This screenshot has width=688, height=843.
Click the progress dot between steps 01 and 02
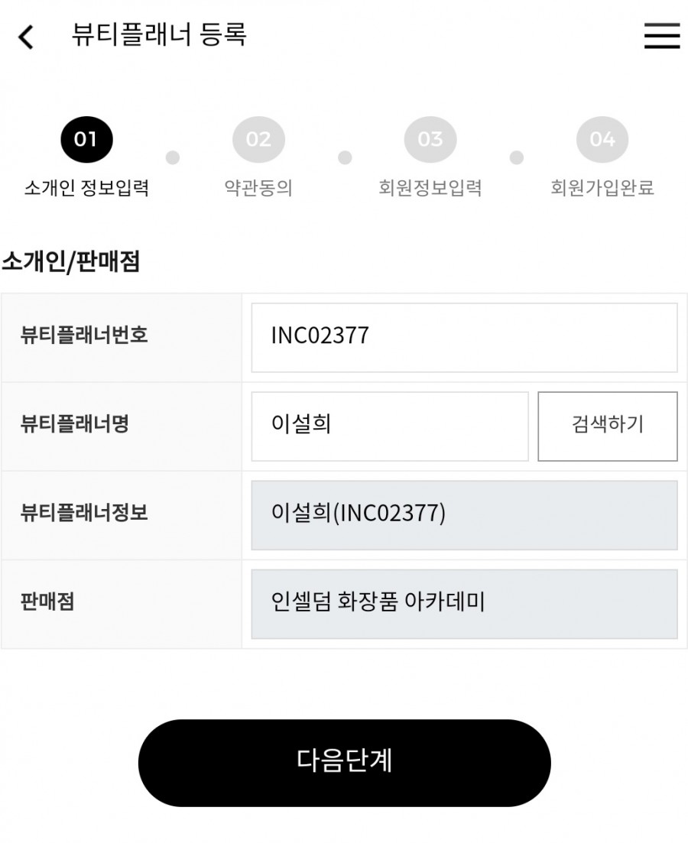[173, 157]
